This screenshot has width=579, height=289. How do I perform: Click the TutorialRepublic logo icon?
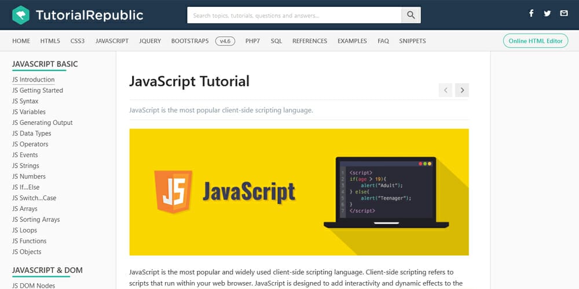[21, 15]
